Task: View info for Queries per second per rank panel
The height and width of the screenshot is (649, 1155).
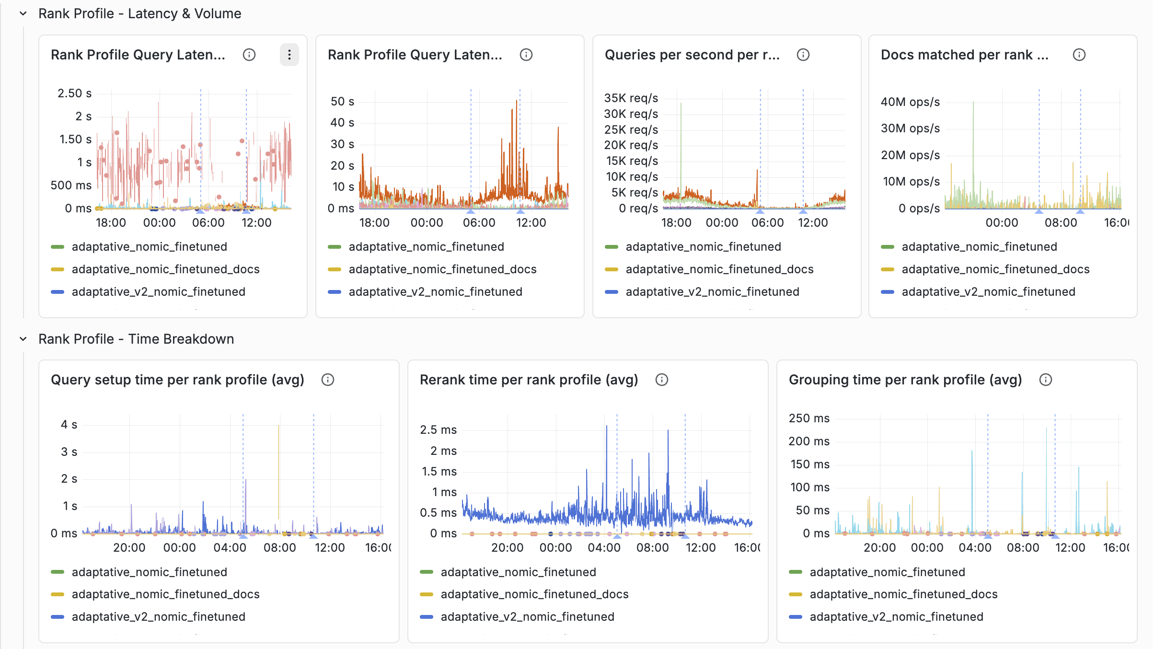Action: coord(803,55)
